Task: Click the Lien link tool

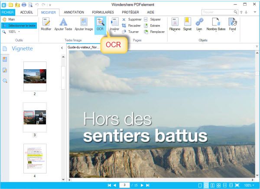Action: click(x=199, y=25)
